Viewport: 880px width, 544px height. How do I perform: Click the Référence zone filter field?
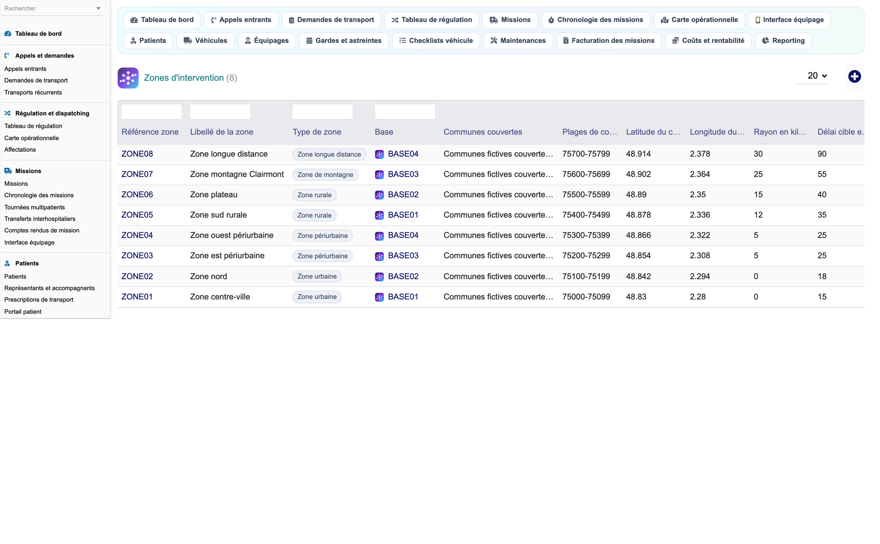pyautogui.click(x=151, y=112)
